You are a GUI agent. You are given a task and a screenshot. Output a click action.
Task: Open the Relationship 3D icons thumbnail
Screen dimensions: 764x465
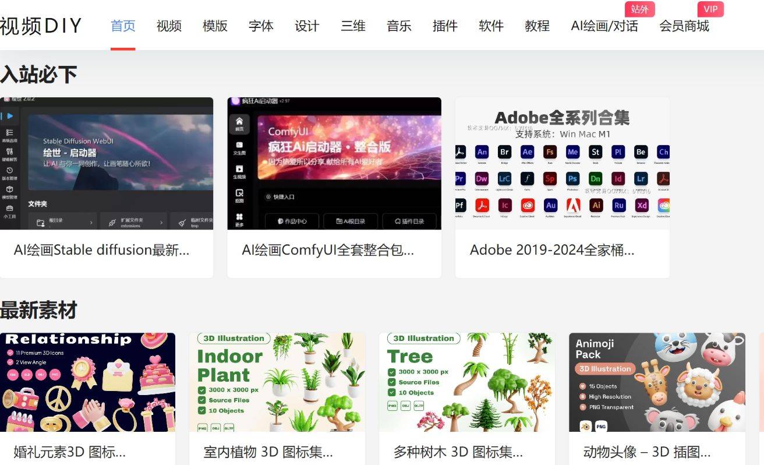pyautogui.click(x=87, y=382)
